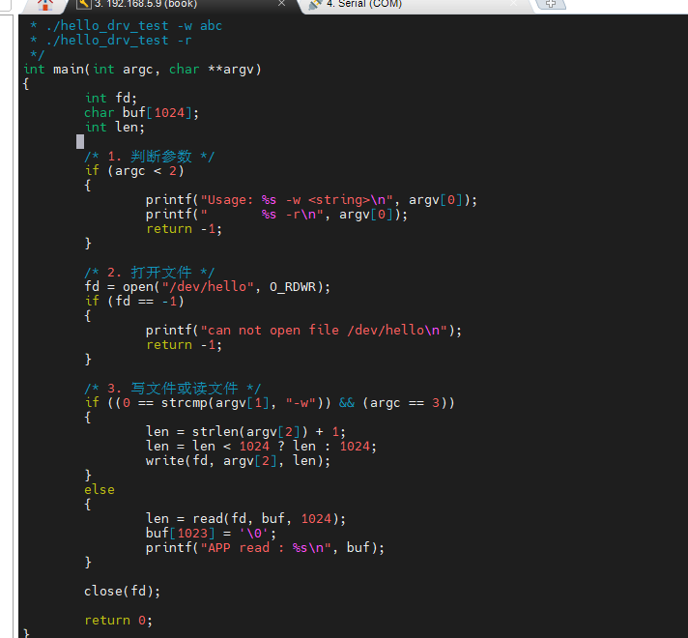Viewport: 688px width, 638px height.
Task: Click the 'if ((0 == strcmp(argv[1], "-w"))' line
Action: (270, 403)
